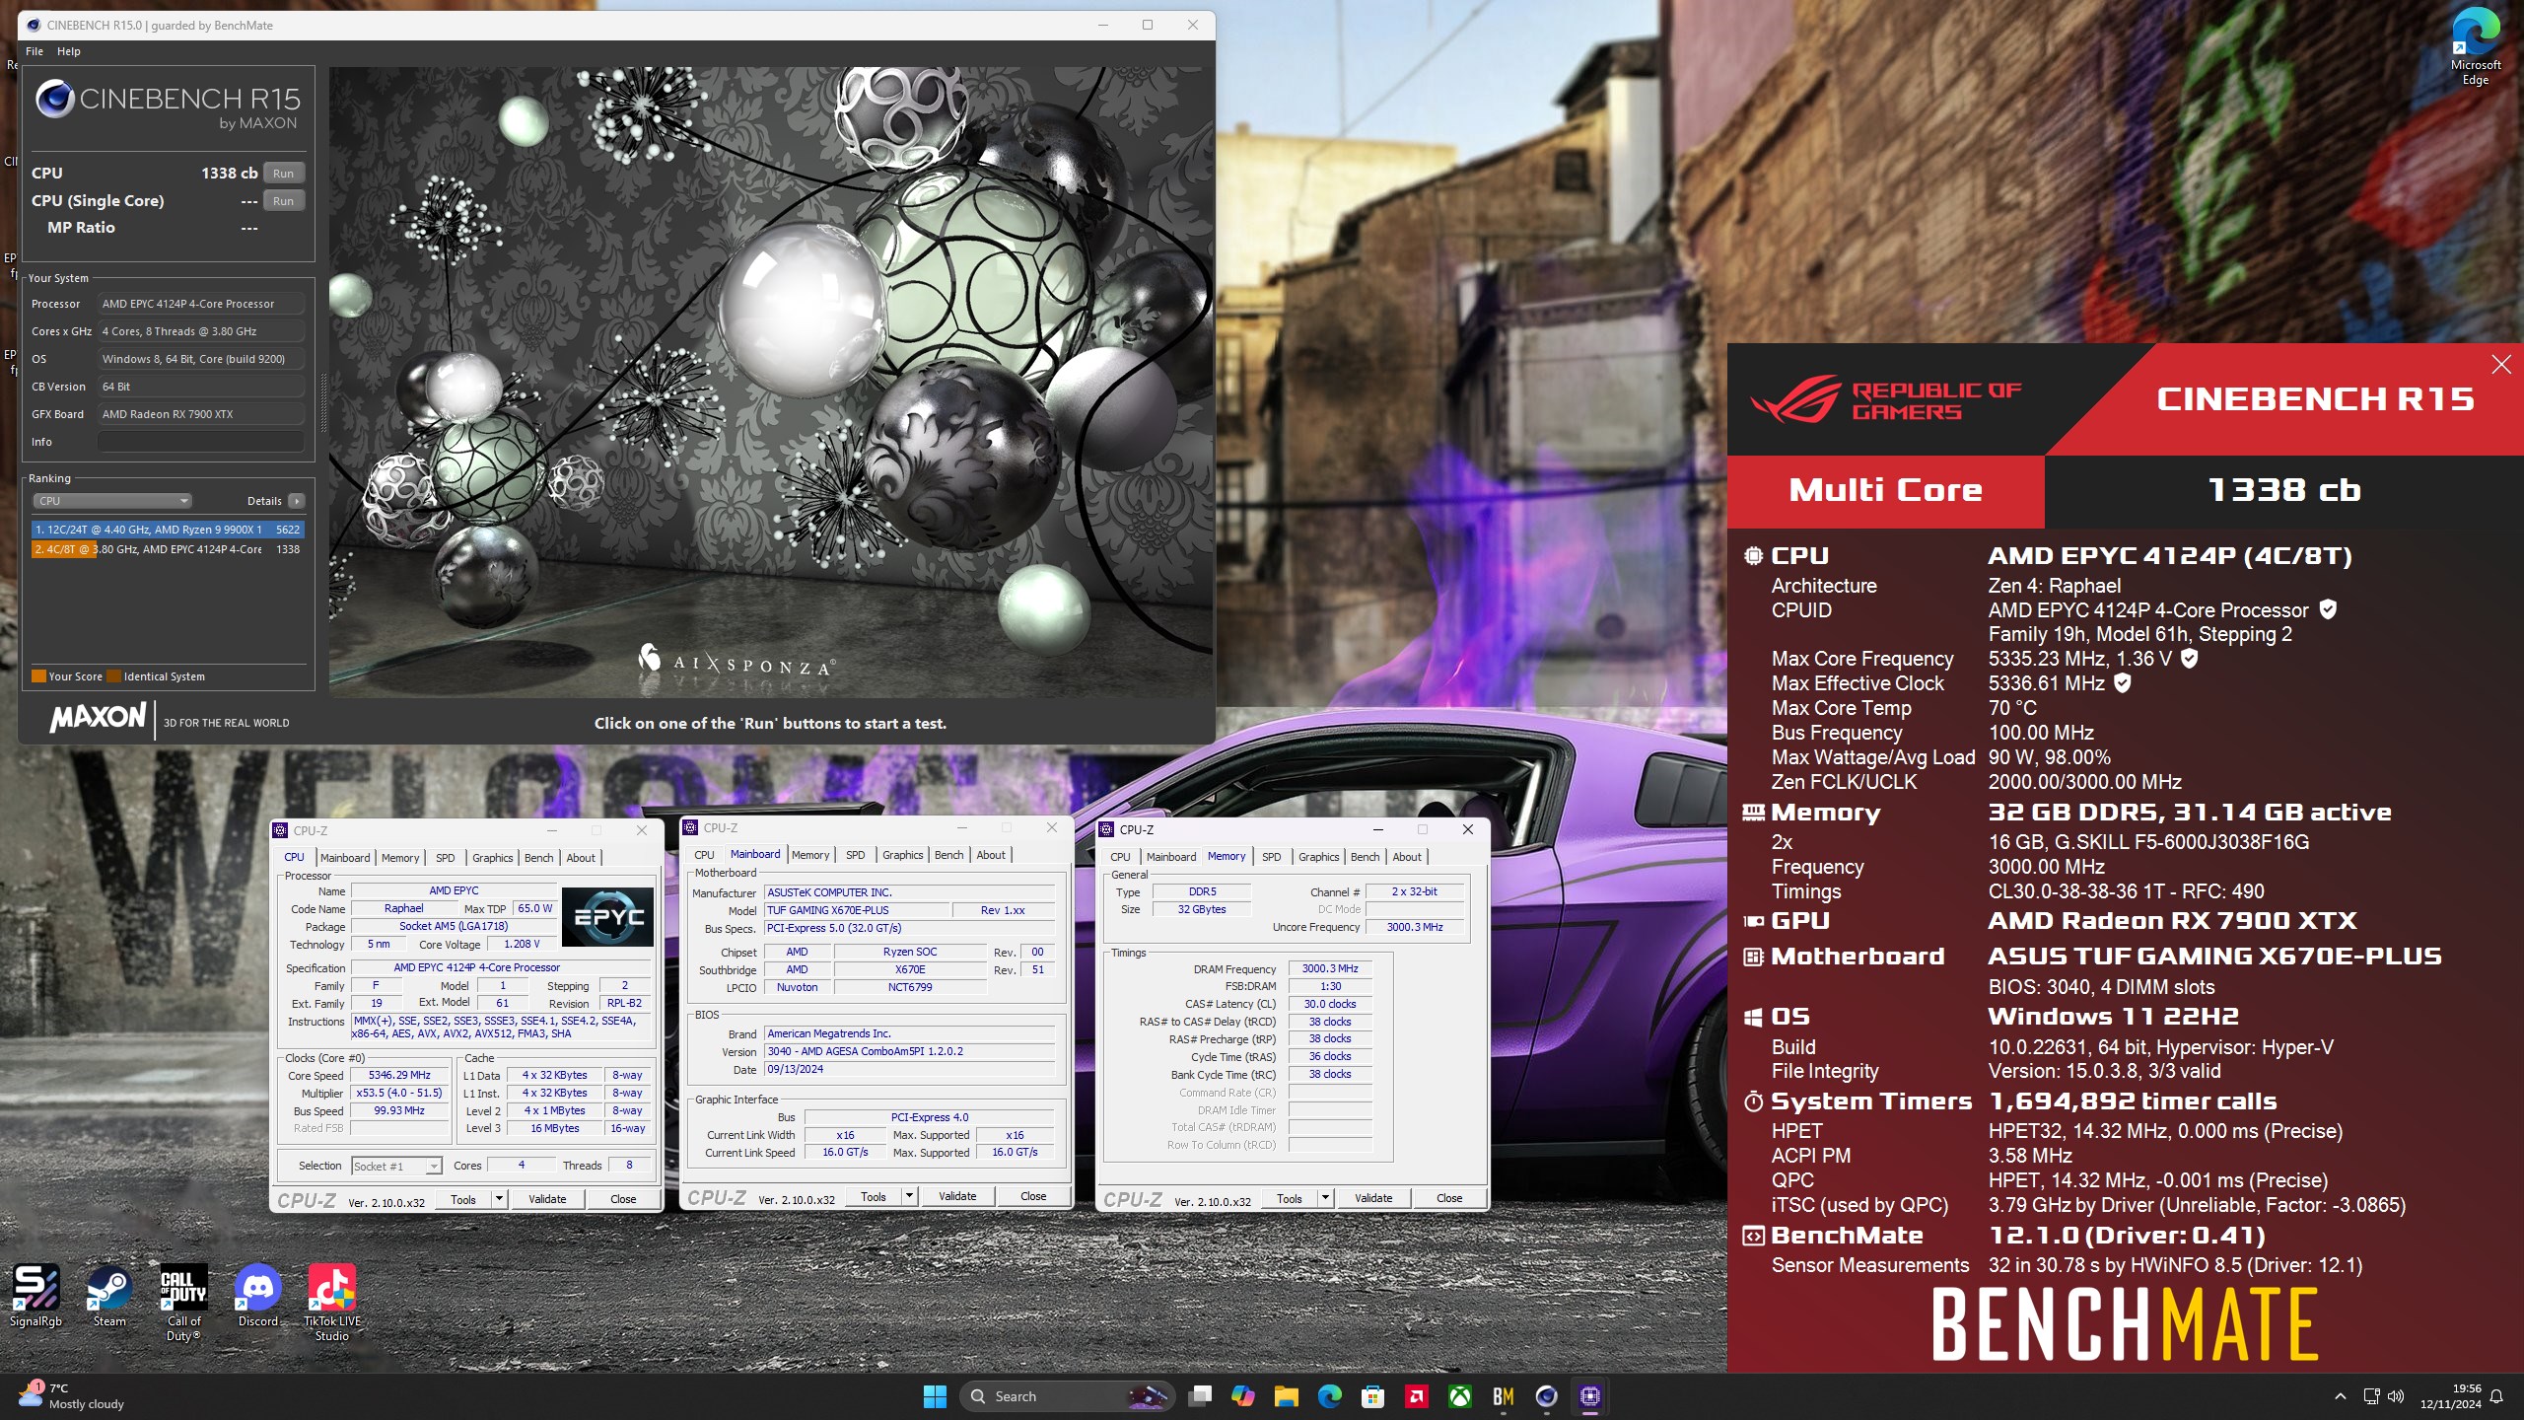Click the Cinebench application title icon
Screen dimensions: 2524x1420
(34, 25)
